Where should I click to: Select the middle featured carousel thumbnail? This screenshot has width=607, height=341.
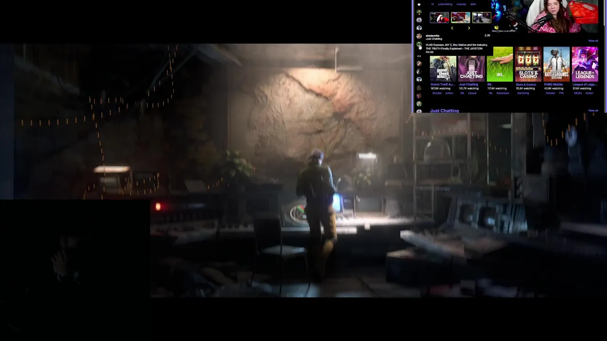point(460,18)
